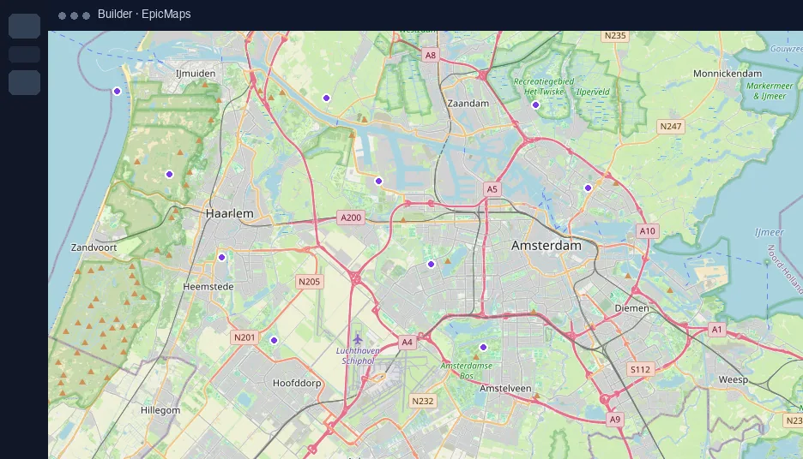The width and height of the screenshot is (803, 459).
Task: Click the A200 road shield
Action: tap(351, 218)
